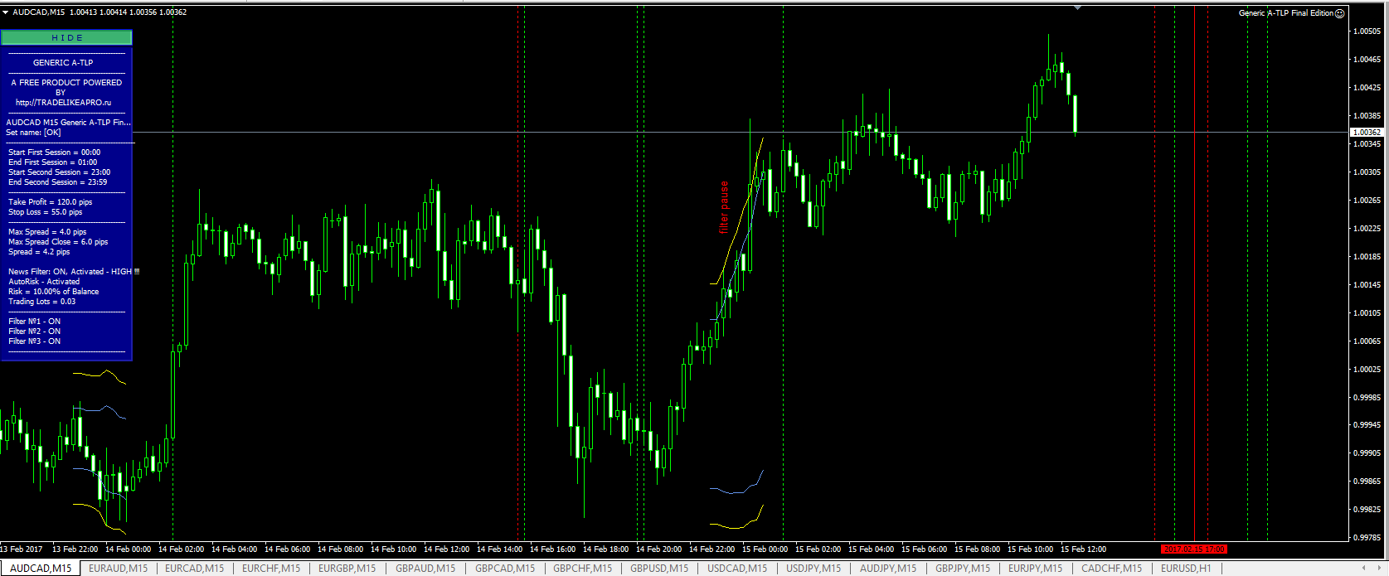Open the USDJPY,M15 chart tab
Viewport: 1389px width, 576px height.
813,569
